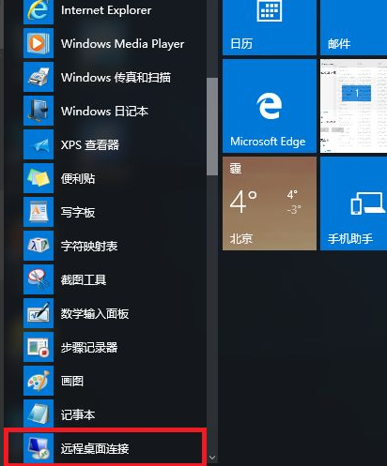Viewport: 387px width, 466px height.
Task: Click the 步骤记录器 label text
Action: (x=89, y=347)
